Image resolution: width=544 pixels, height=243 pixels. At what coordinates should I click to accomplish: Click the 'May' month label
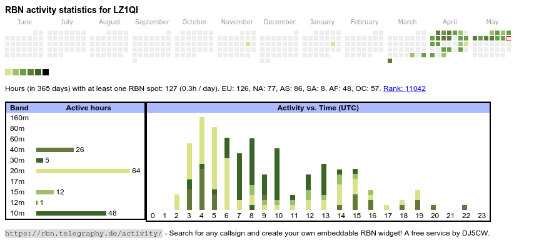pos(492,22)
